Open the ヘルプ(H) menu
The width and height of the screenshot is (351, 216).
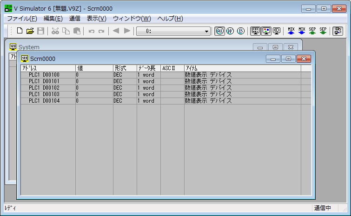170,19
